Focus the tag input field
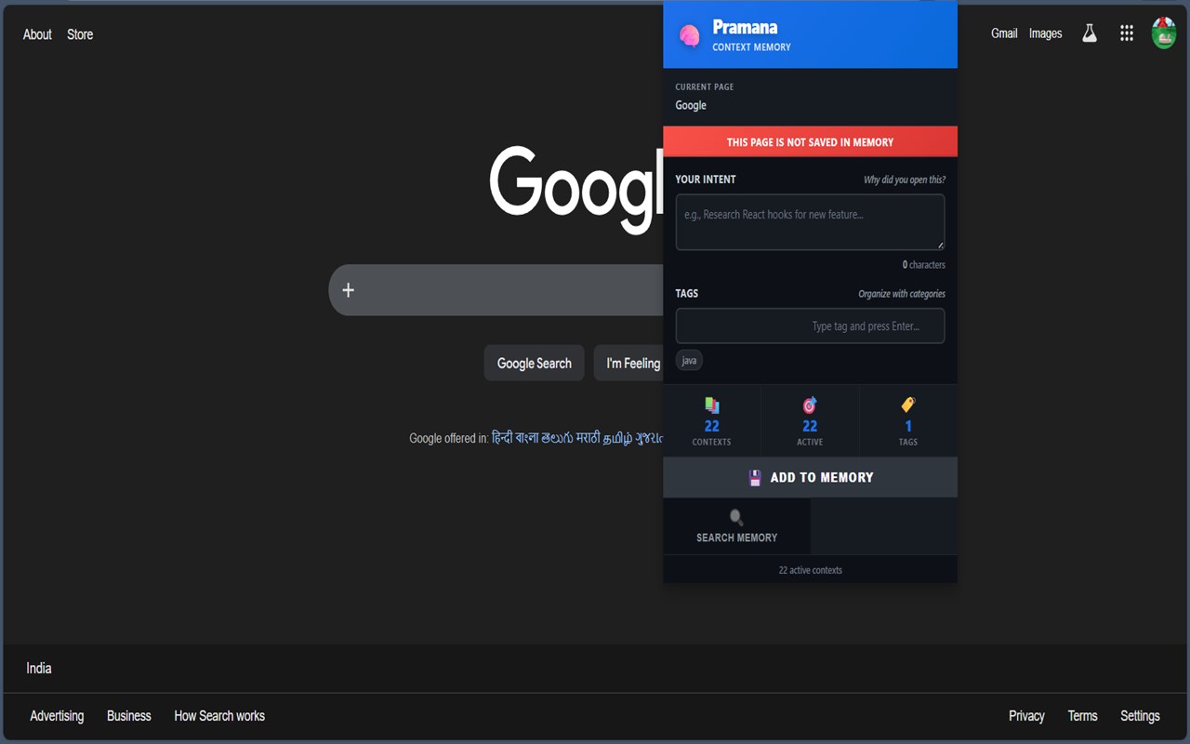The image size is (1190, 744). (x=810, y=326)
